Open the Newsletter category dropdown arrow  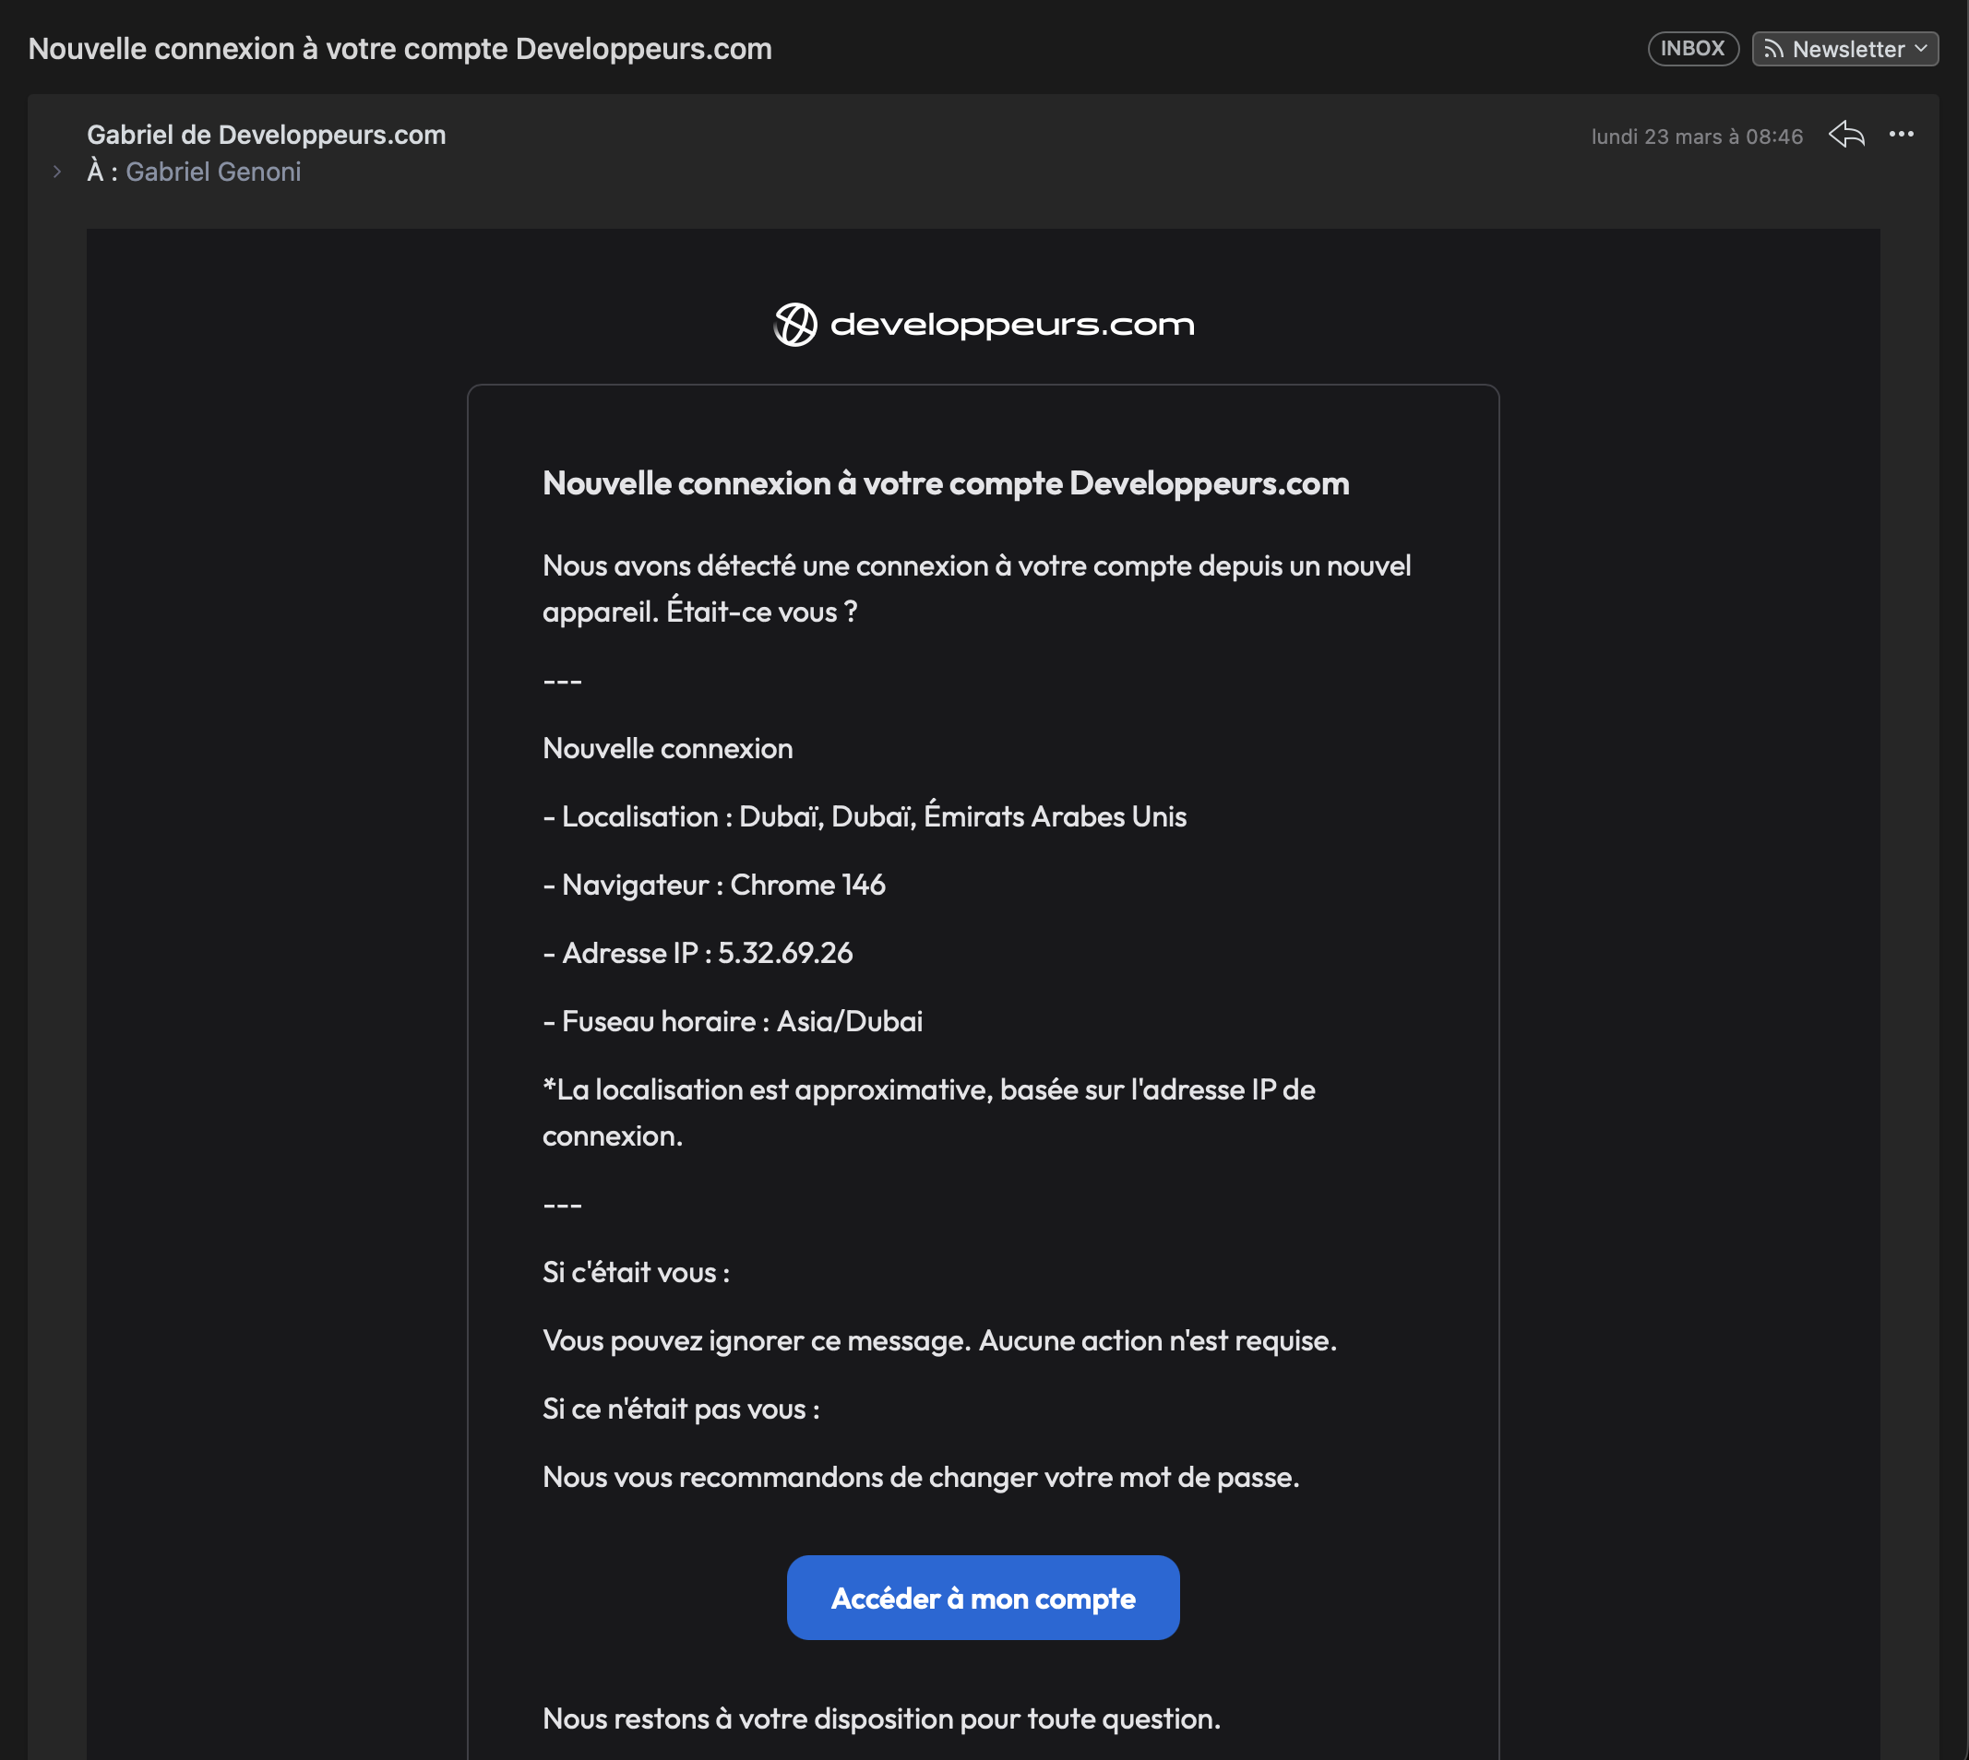(x=1921, y=48)
